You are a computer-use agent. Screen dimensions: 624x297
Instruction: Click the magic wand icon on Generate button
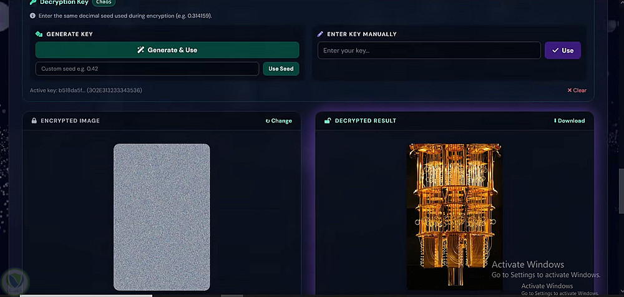[x=140, y=50]
